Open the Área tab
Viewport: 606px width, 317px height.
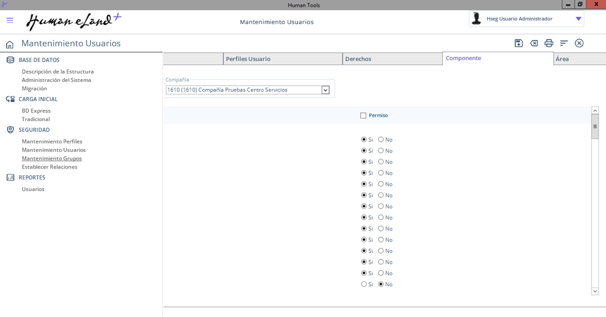[579, 59]
